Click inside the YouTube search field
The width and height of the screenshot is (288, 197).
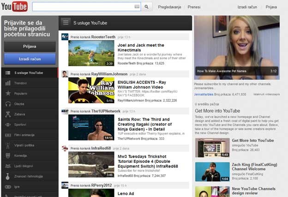(83, 7)
